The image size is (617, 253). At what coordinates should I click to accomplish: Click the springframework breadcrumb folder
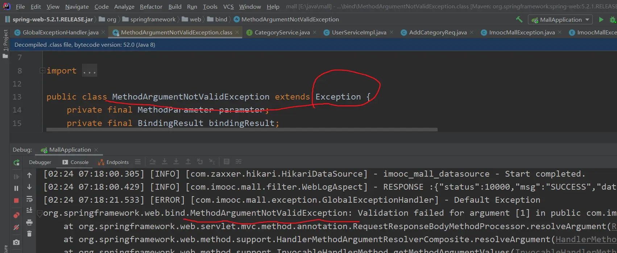[x=149, y=20]
